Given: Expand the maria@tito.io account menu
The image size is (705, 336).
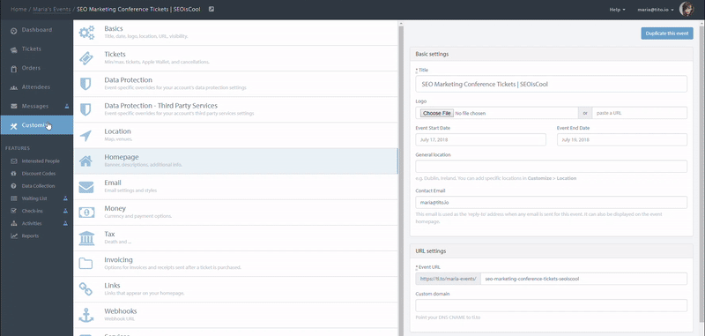Looking at the screenshot, I should click(655, 10).
